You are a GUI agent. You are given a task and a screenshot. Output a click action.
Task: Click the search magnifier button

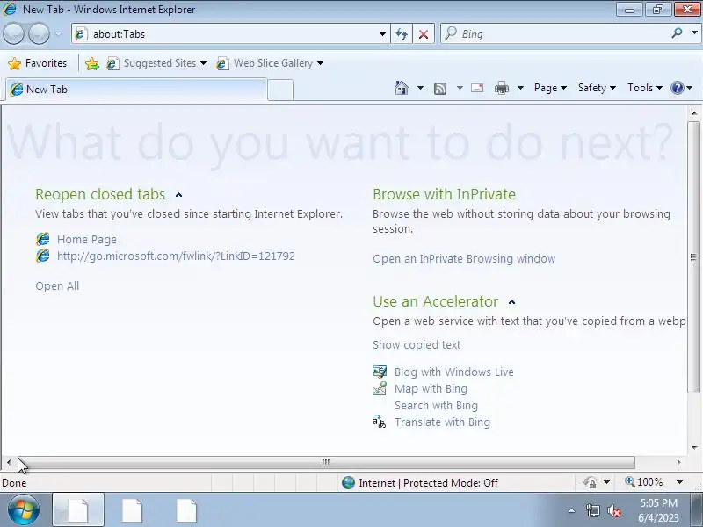677,33
